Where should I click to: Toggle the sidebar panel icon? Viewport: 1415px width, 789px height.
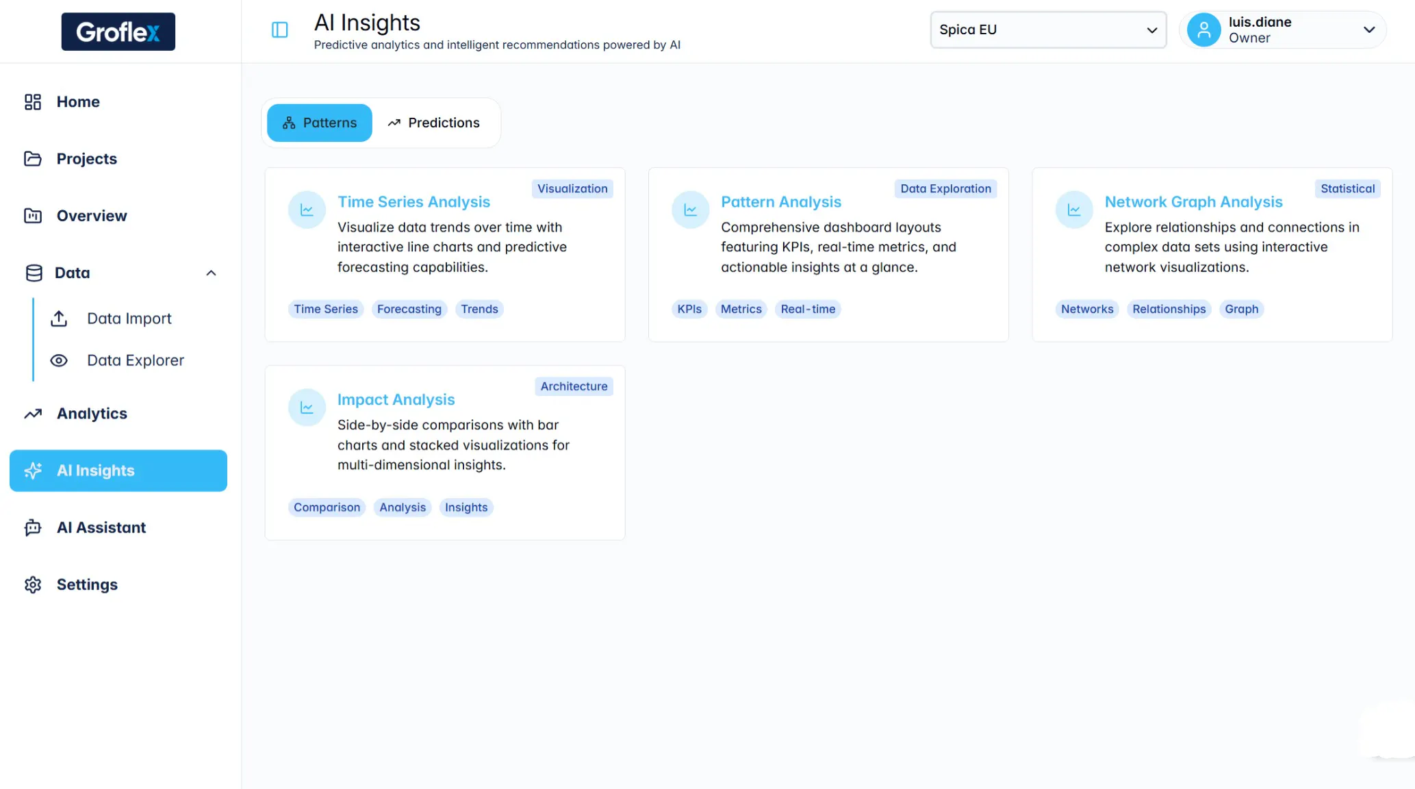coord(280,29)
